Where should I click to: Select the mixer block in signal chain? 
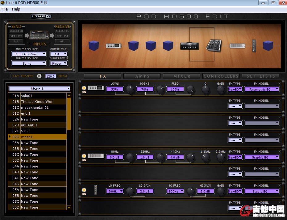click(214, 45)
